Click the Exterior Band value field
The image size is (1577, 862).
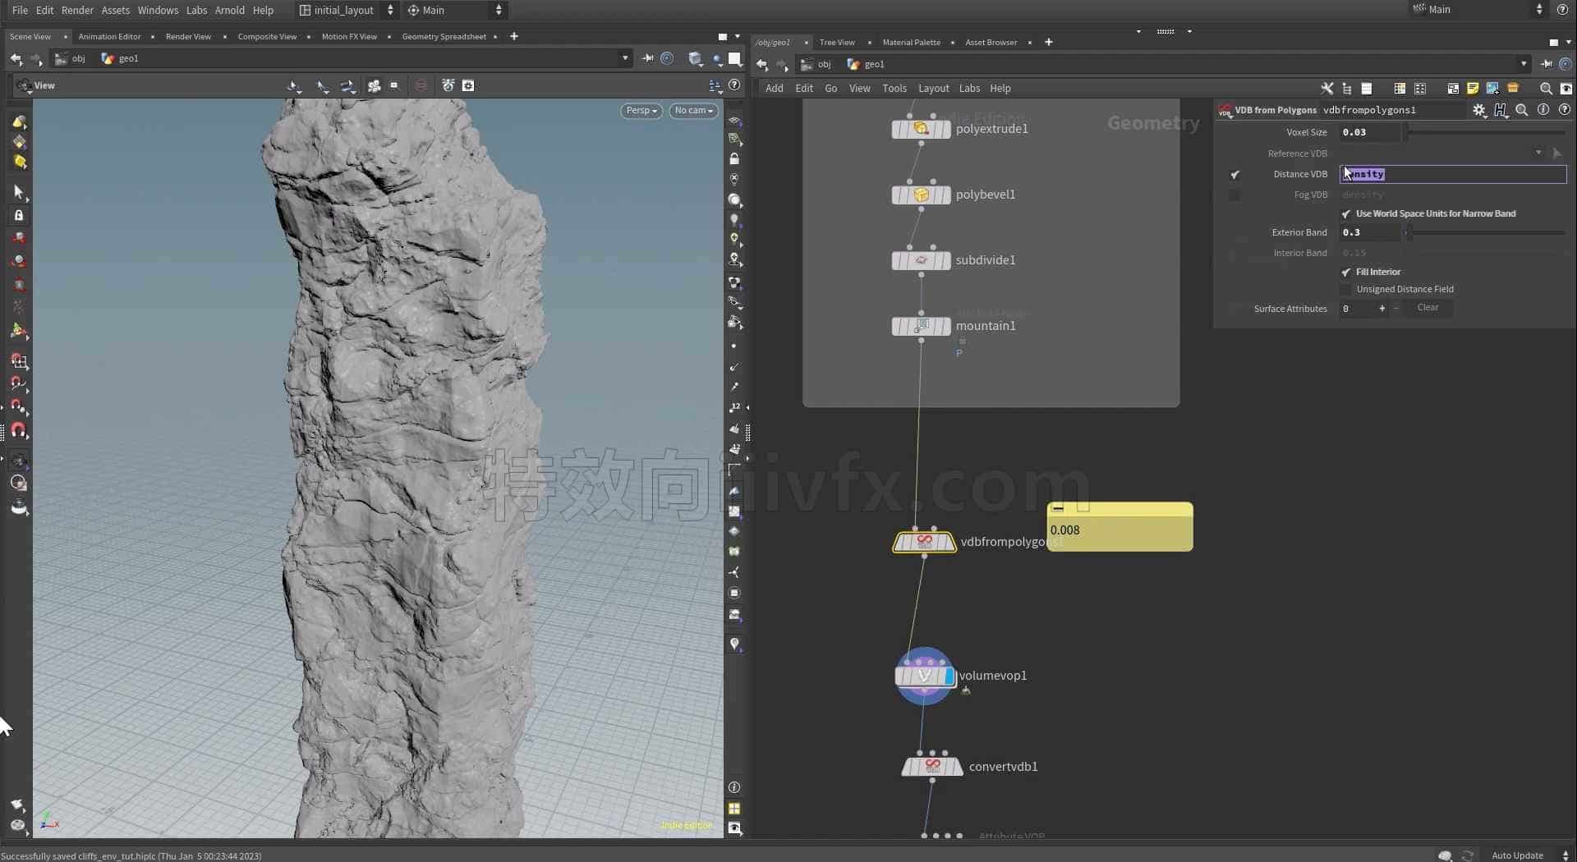1369,232
